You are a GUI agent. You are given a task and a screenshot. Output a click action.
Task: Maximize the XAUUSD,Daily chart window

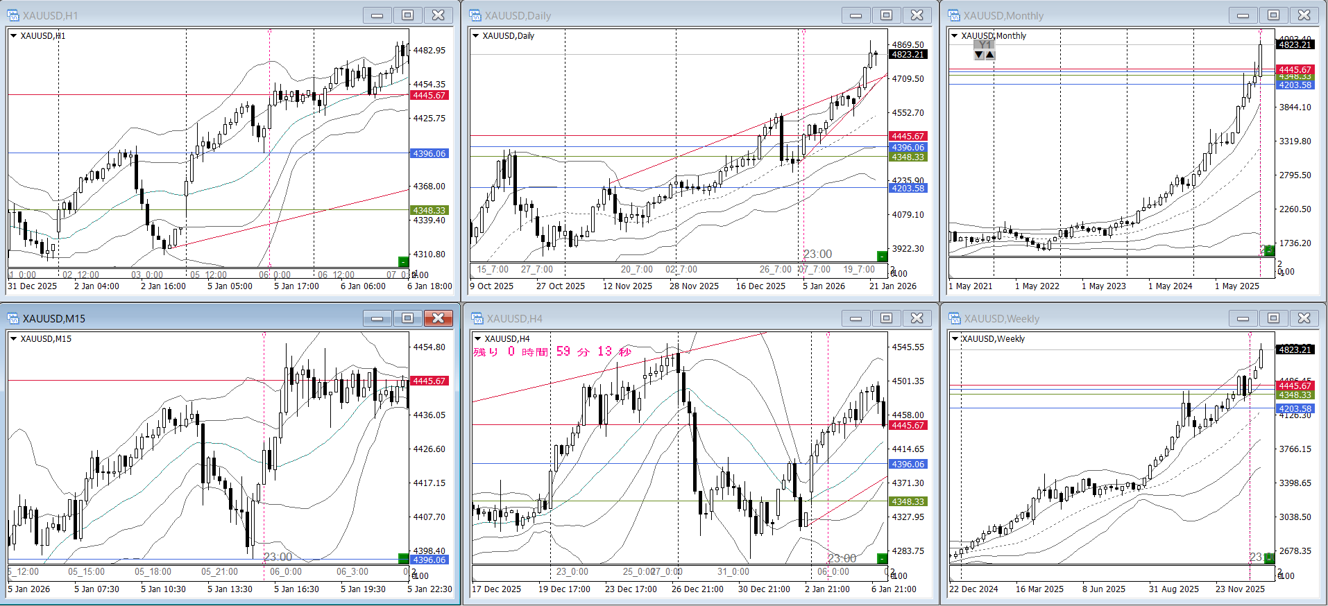(x=886, y=15)
